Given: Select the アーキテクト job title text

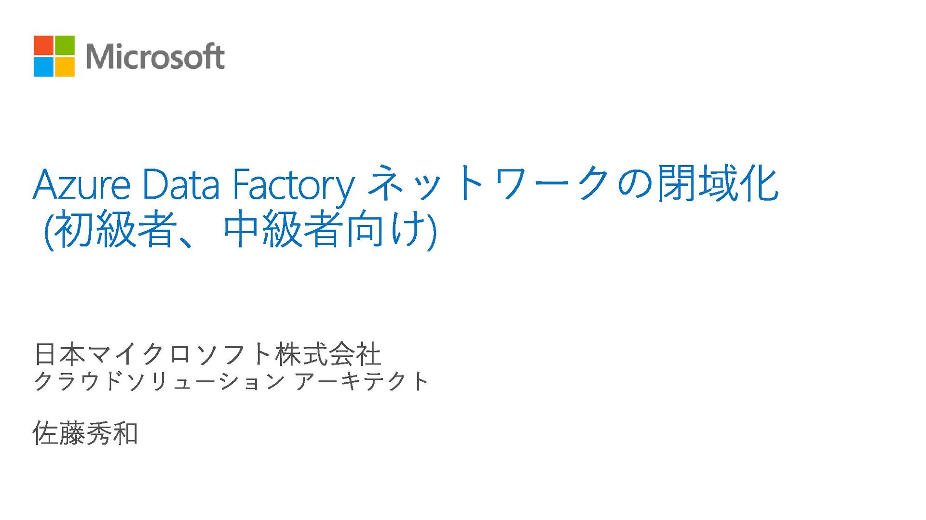Looking at the screenshot, I should point(362,381).
